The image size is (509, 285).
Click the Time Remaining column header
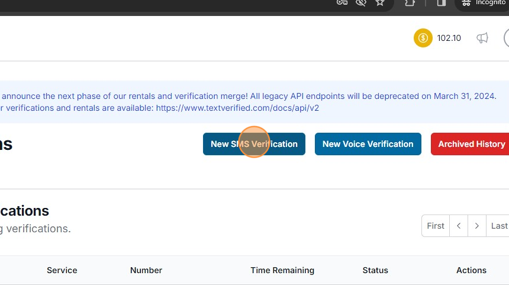[282, 270]
